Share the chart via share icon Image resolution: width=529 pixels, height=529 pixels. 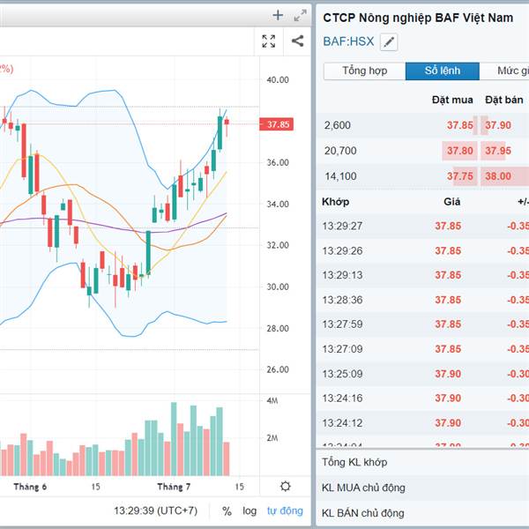(297, 41)
